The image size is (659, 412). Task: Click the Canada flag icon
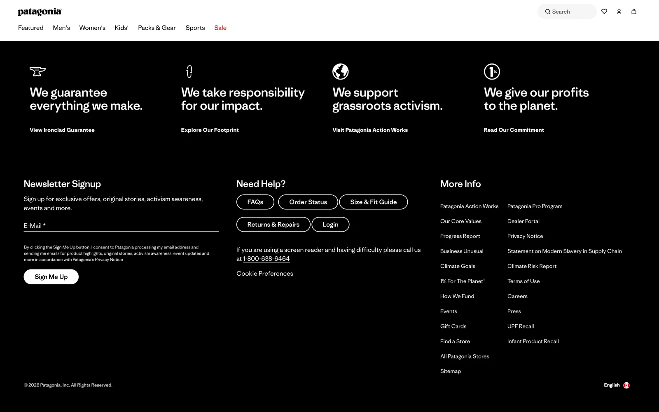pyautogui.click(x=626, y=385)
